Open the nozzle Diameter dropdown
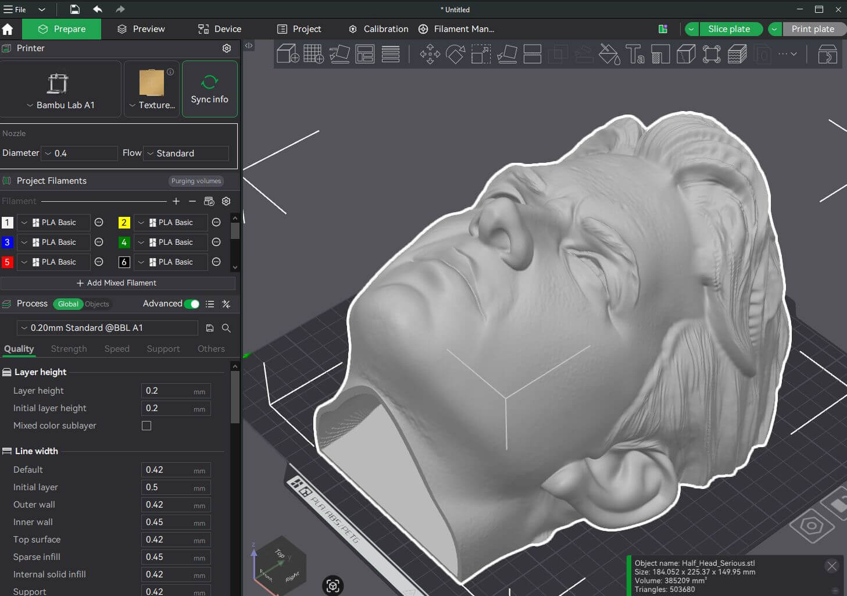 [x=80, y=154]
